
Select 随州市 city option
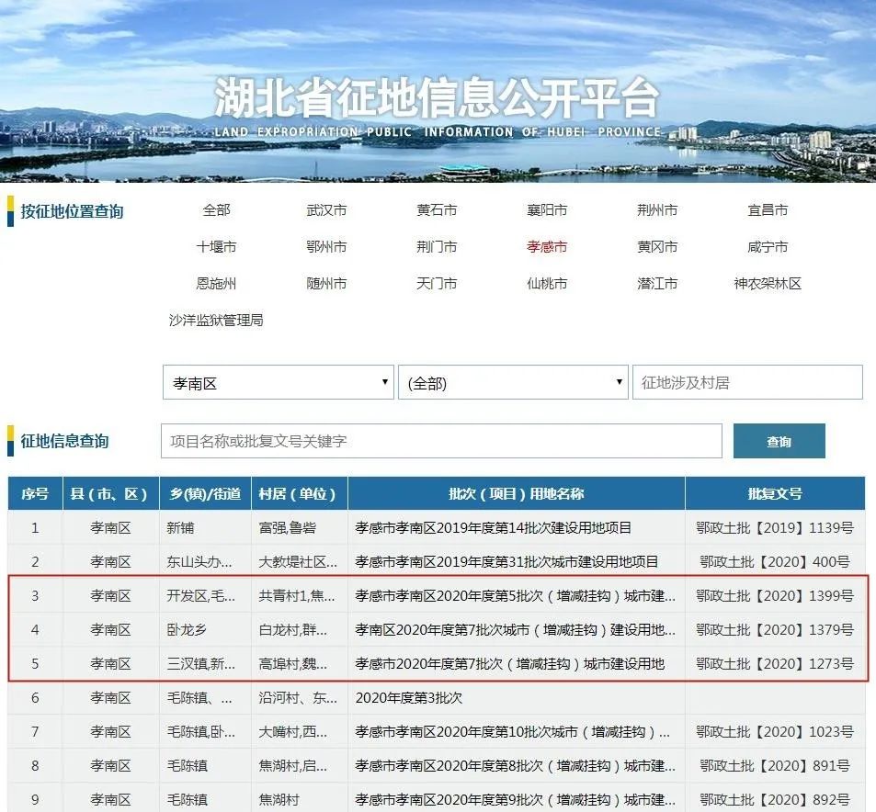(326, 283)
